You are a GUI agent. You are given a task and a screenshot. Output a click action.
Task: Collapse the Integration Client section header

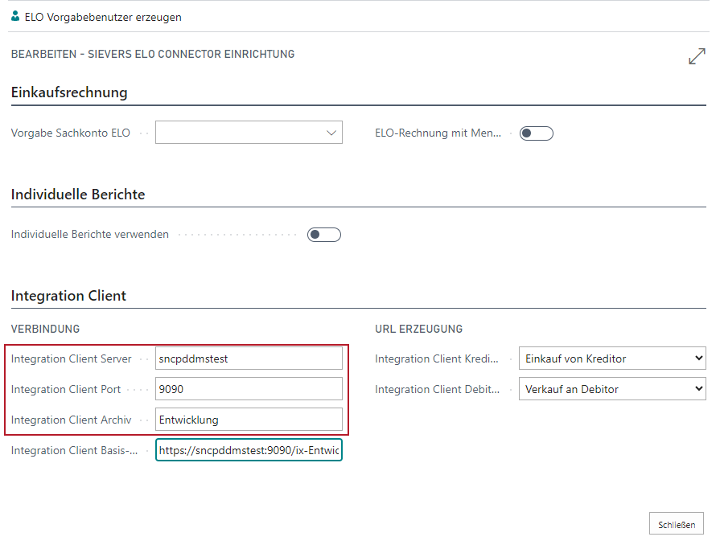coord(68,296)
